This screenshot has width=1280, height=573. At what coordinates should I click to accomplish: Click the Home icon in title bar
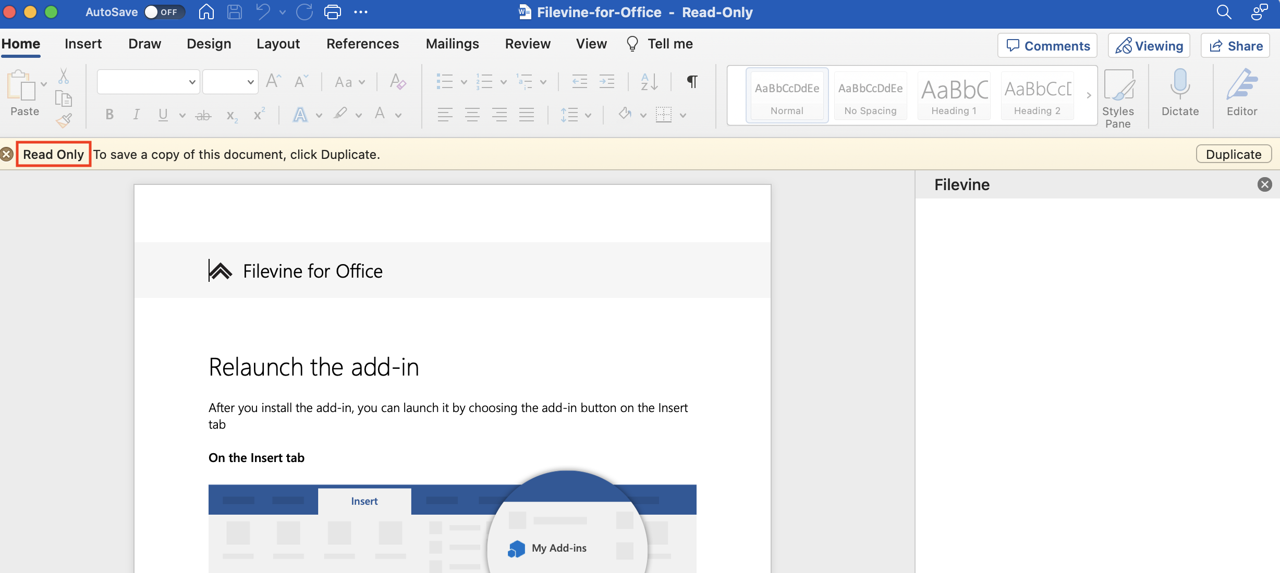pyautogui.click(x=206, y=11)
